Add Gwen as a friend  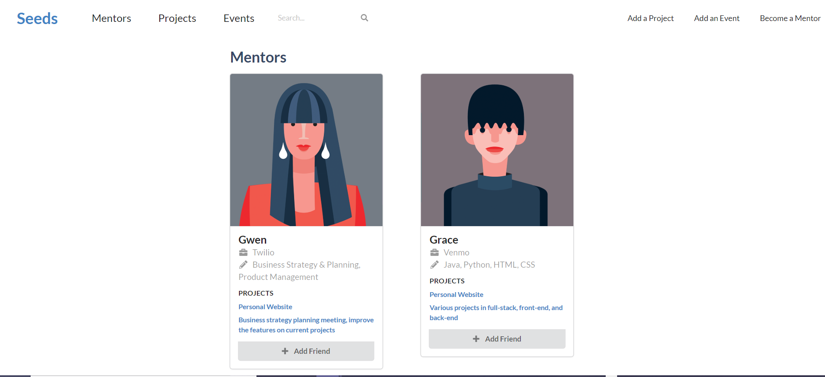[x=306, y=351]
